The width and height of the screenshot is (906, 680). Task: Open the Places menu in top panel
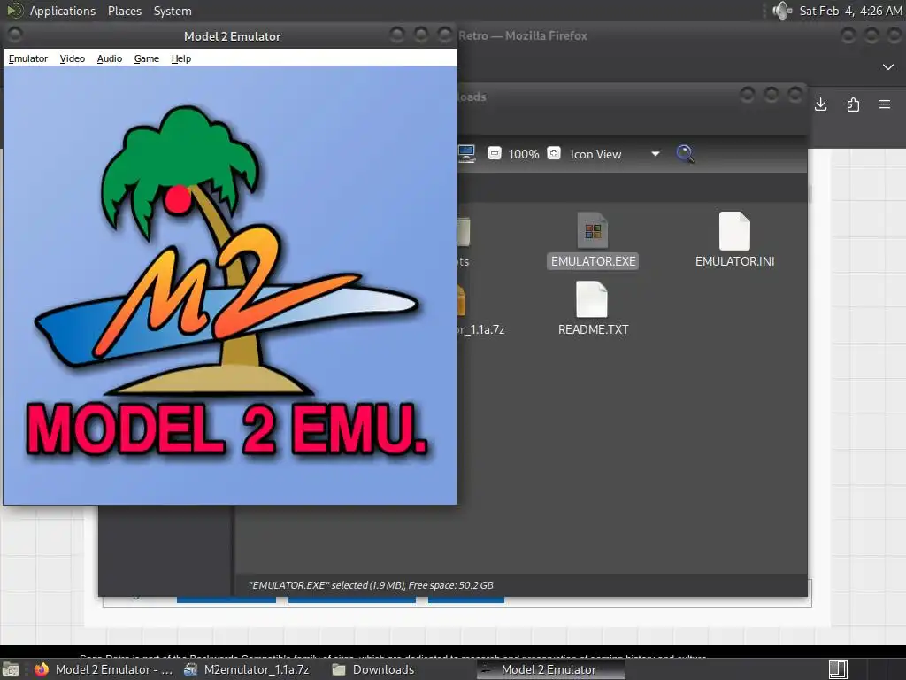pos(125,11)
